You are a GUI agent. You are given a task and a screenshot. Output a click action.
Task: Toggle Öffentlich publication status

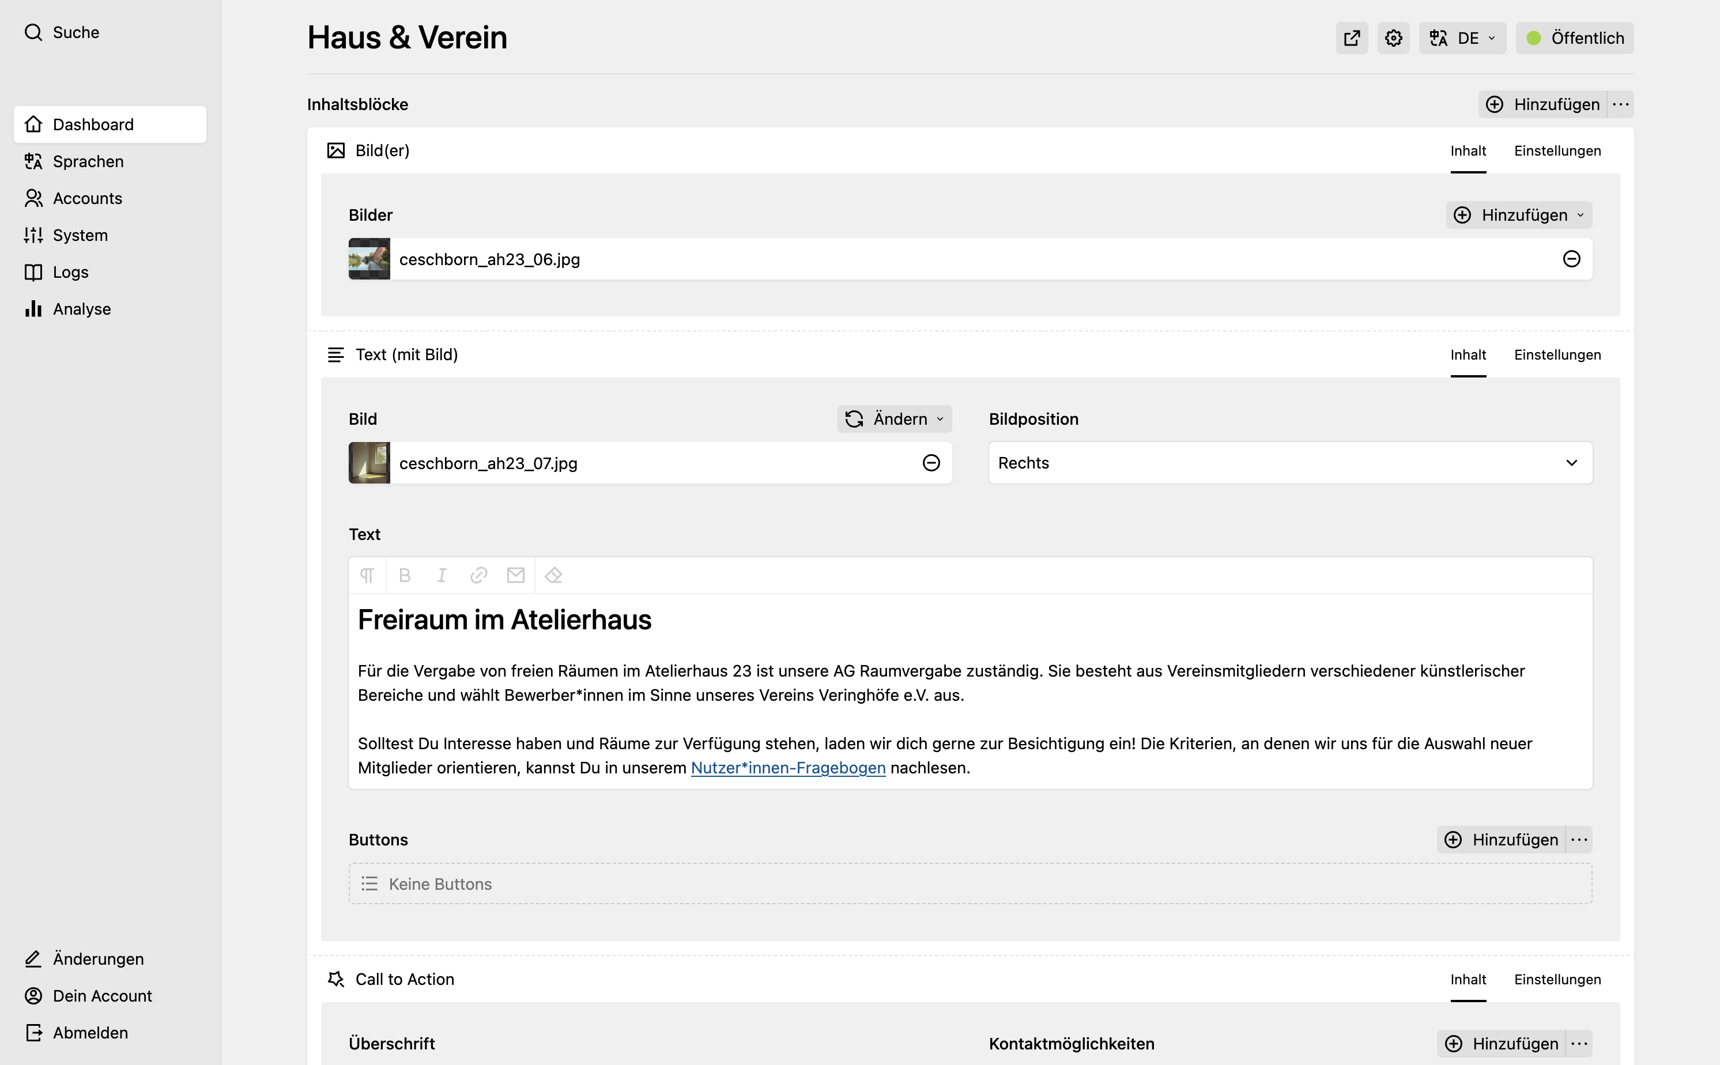pos(1574,38)
